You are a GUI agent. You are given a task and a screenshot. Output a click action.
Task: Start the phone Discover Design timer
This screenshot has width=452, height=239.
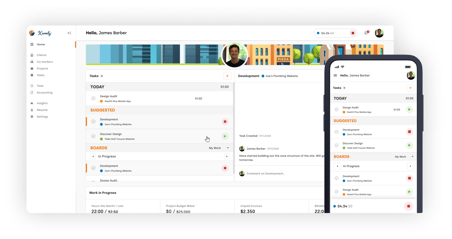pos(409,145)
